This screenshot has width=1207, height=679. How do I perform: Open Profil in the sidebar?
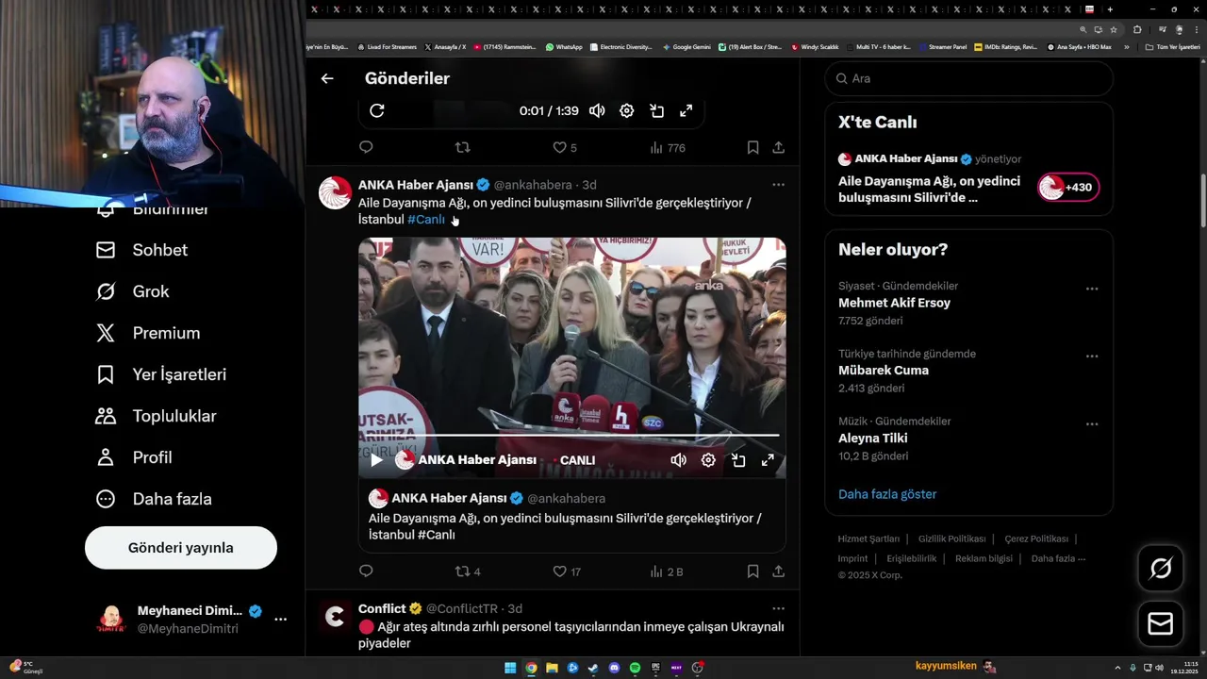pos(134,457)
